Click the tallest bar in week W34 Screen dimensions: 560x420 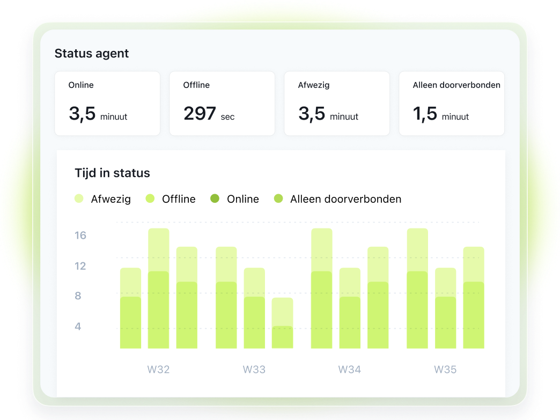[x=322, y=290]
